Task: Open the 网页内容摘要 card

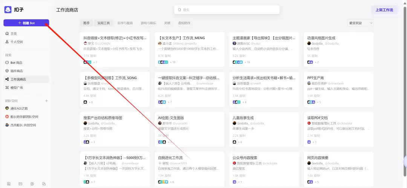Action: pyautogui.click(x=339, y=169)
